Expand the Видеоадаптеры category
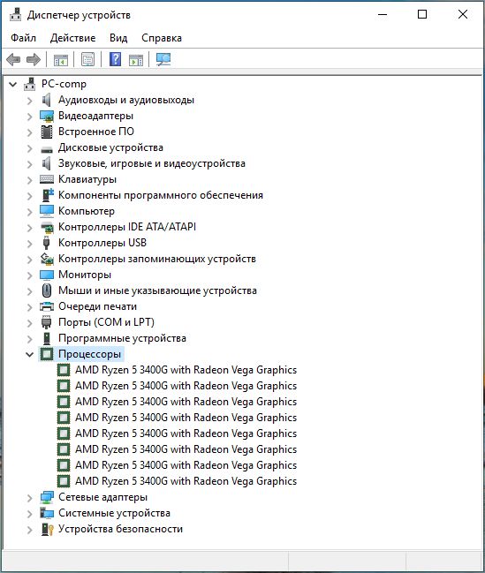 coord(30,117)
